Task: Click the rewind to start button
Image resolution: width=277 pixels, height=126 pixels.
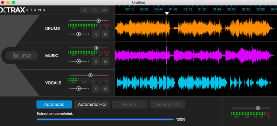Action: click(x=85, y=10)
